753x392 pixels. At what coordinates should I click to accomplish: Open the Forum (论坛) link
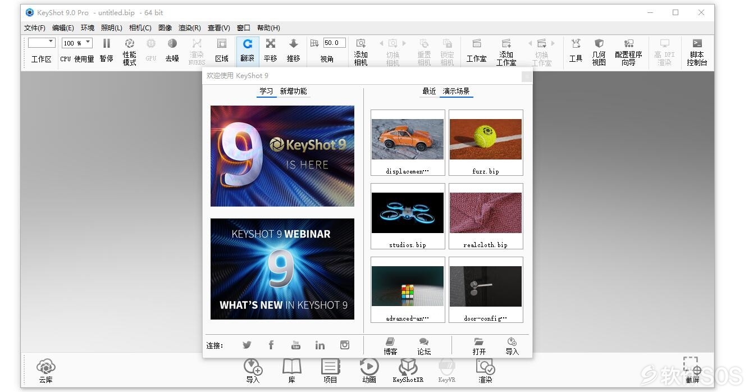[424, 346]
